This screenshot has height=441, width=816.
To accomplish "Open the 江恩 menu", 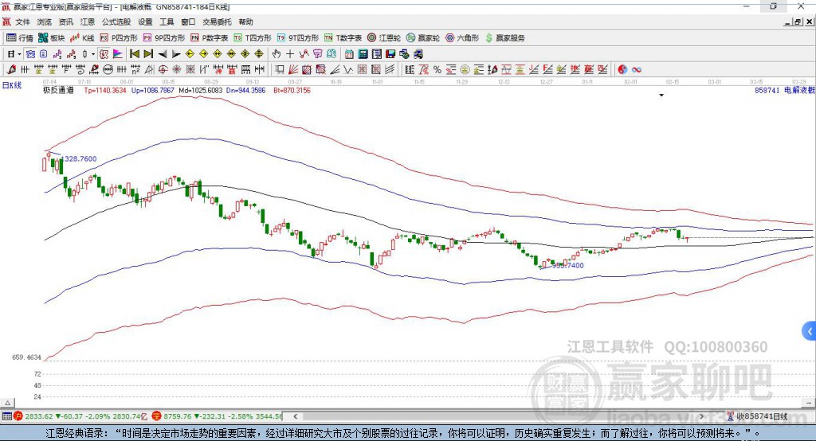I will pos(88,21).
